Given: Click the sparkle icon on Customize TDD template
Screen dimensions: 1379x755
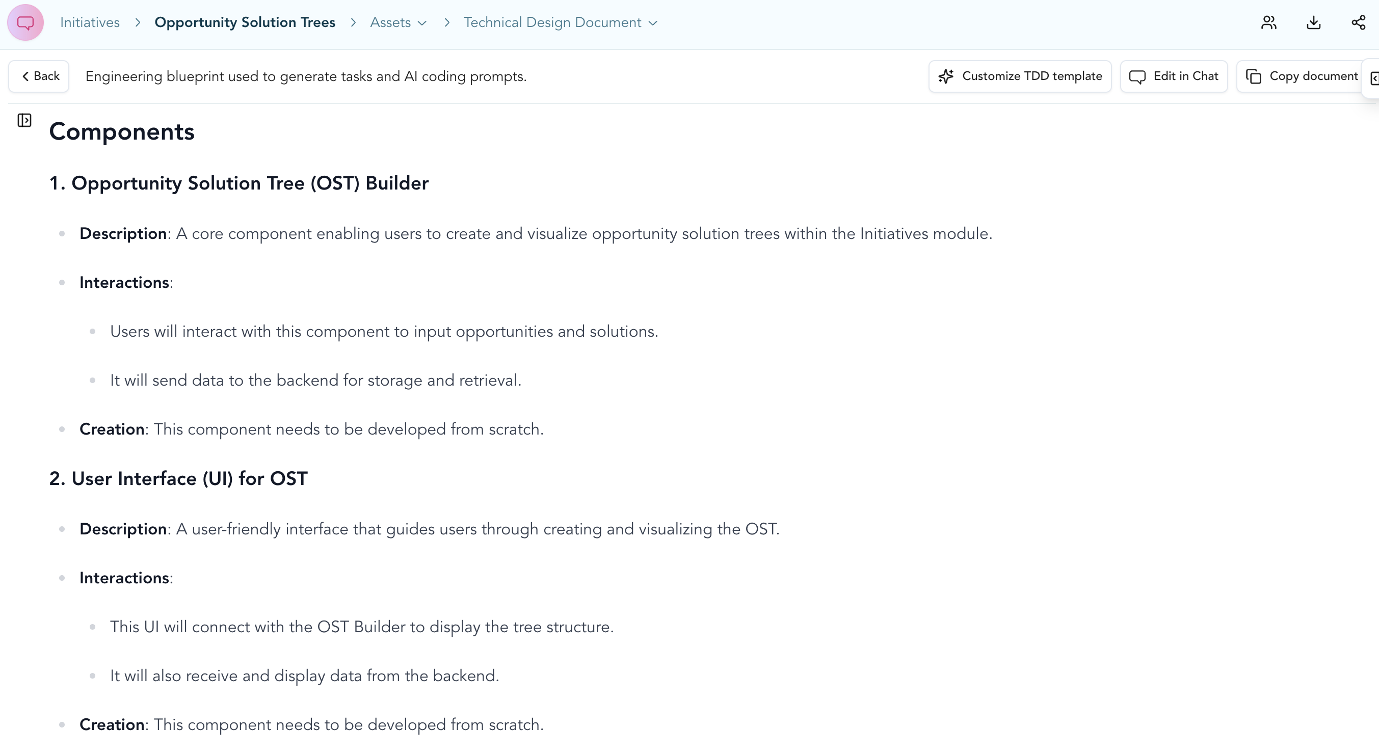Looking at the screenshot, I should coord(946,76).
